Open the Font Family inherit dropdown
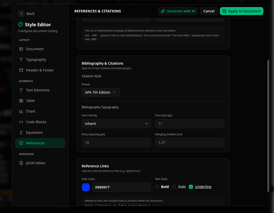This screenshot has height=213, width=274. tap(116, 124)
